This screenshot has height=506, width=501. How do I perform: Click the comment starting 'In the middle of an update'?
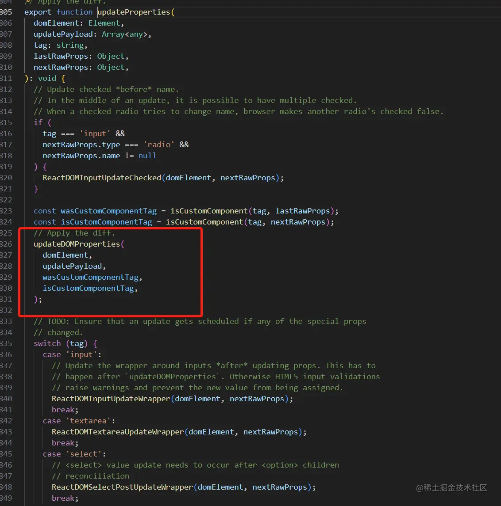click(195, 100)
